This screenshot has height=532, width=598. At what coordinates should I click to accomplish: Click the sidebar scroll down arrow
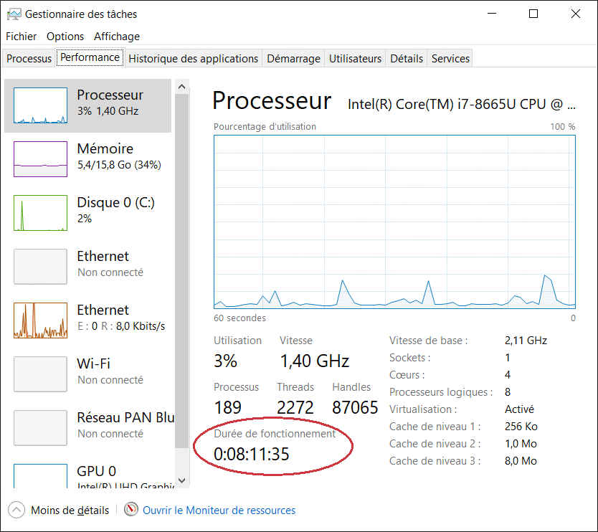[181, 480]
